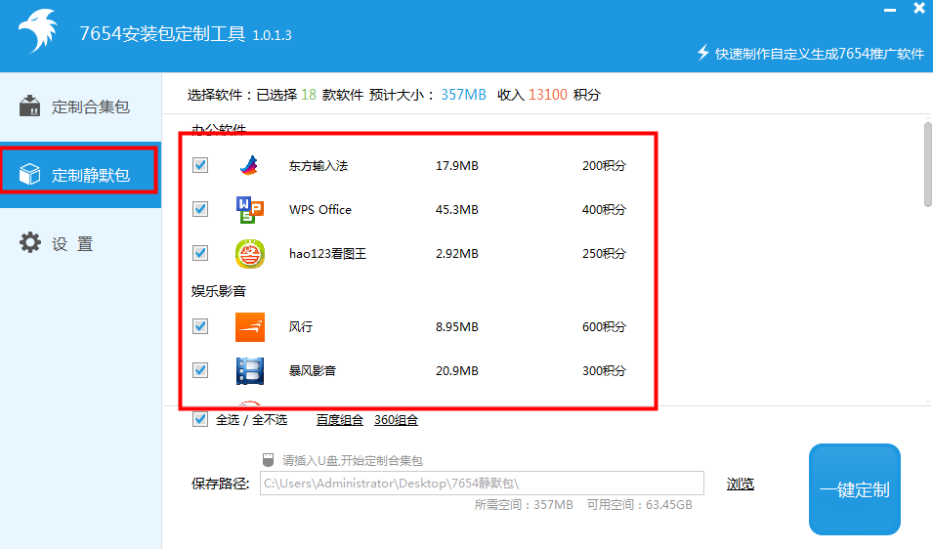933x549 pixels.
Task: Click the 17.9MB size value
Action: 457,166
